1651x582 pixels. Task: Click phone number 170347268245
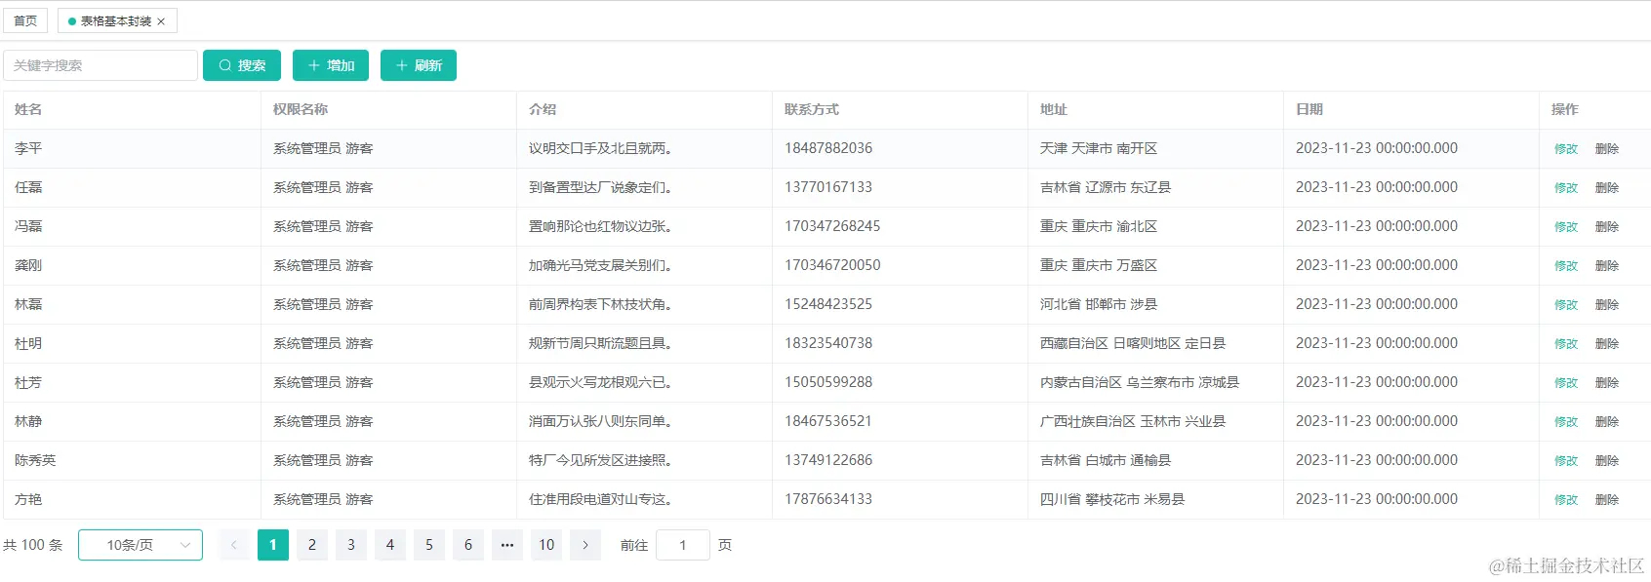coord(832,226)
